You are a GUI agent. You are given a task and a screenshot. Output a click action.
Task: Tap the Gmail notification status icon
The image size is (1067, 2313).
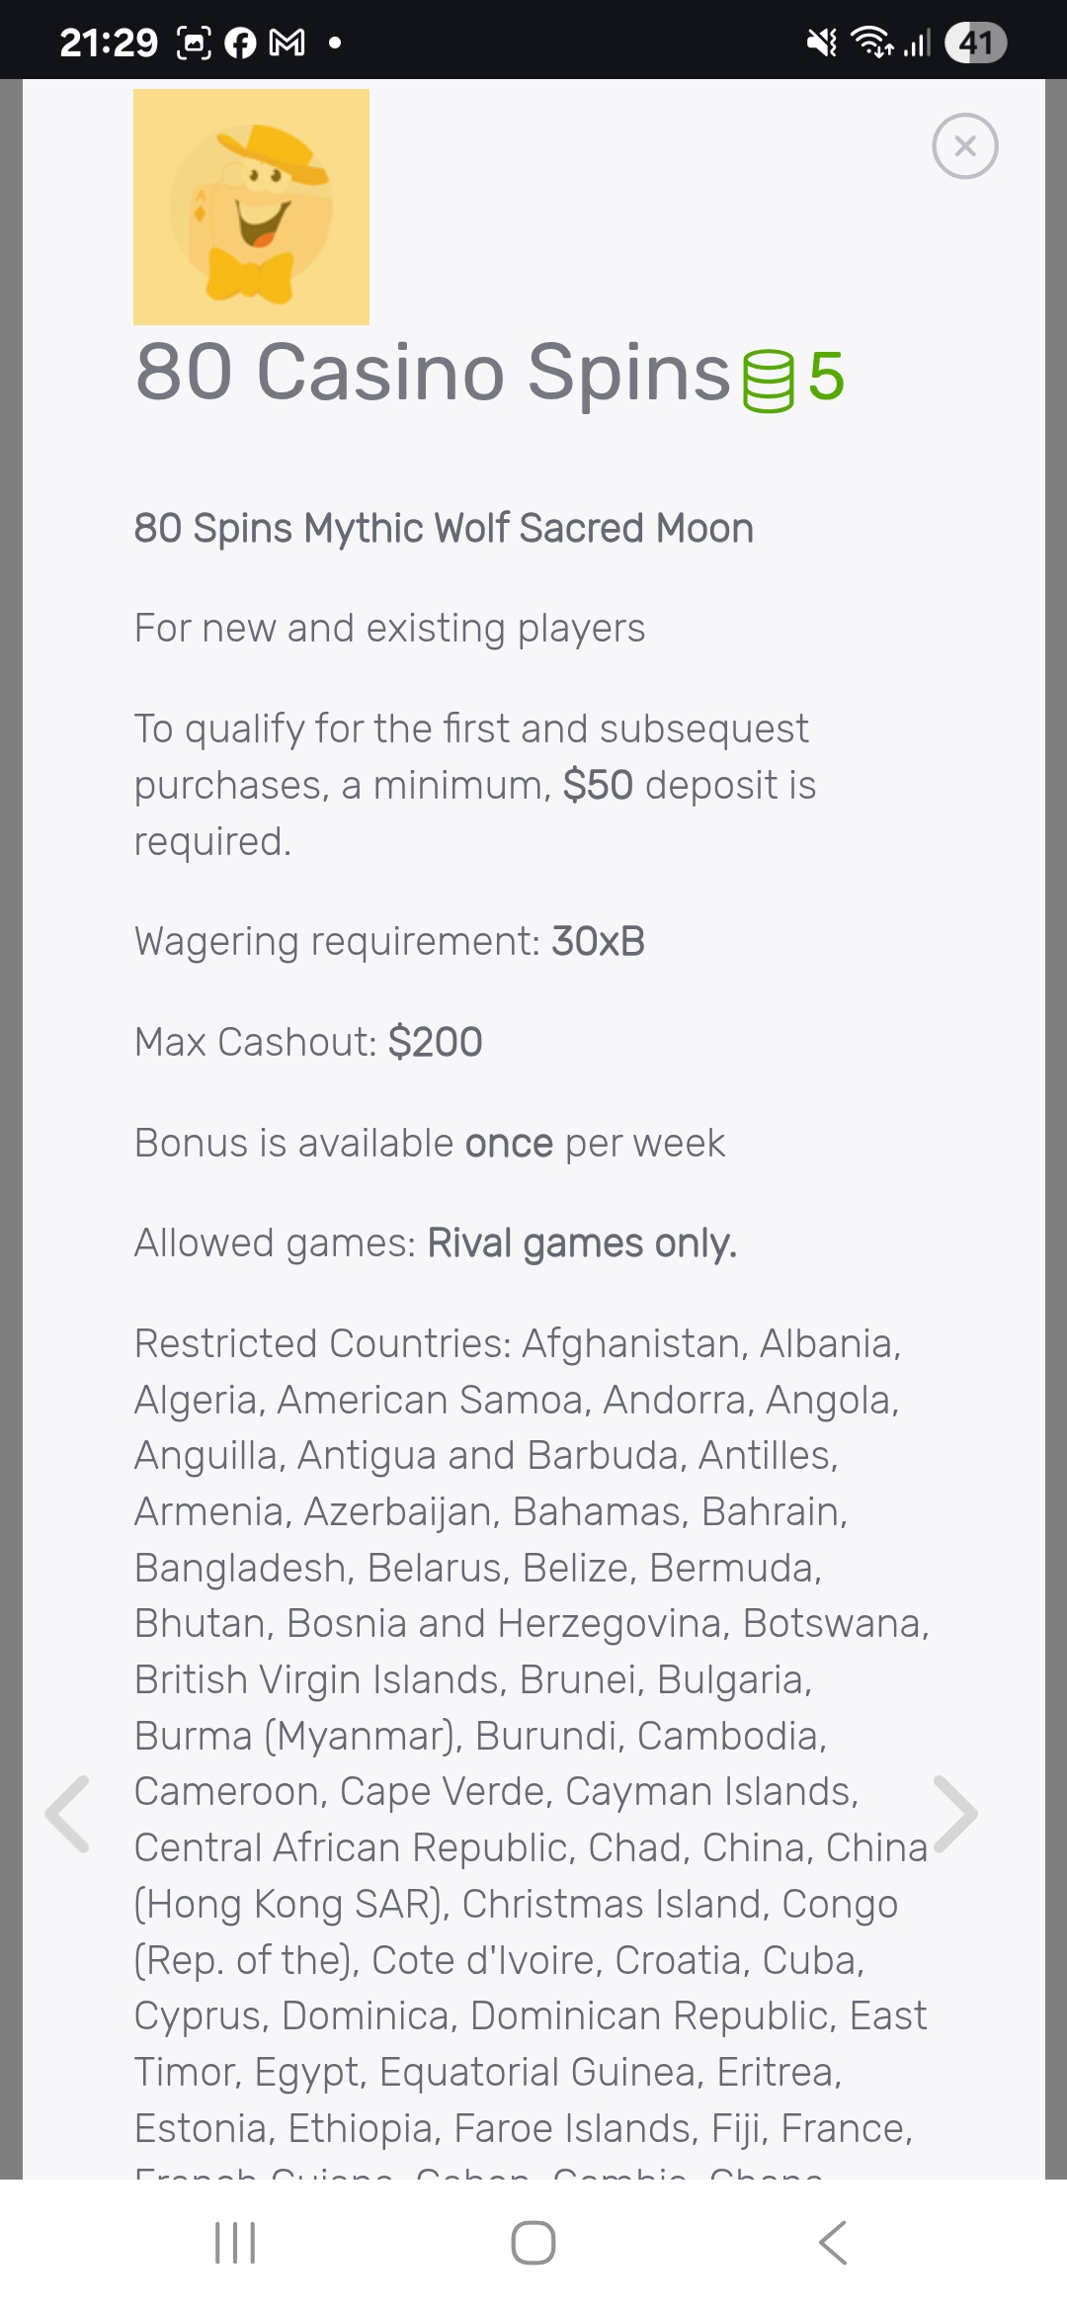click(287, 43)
